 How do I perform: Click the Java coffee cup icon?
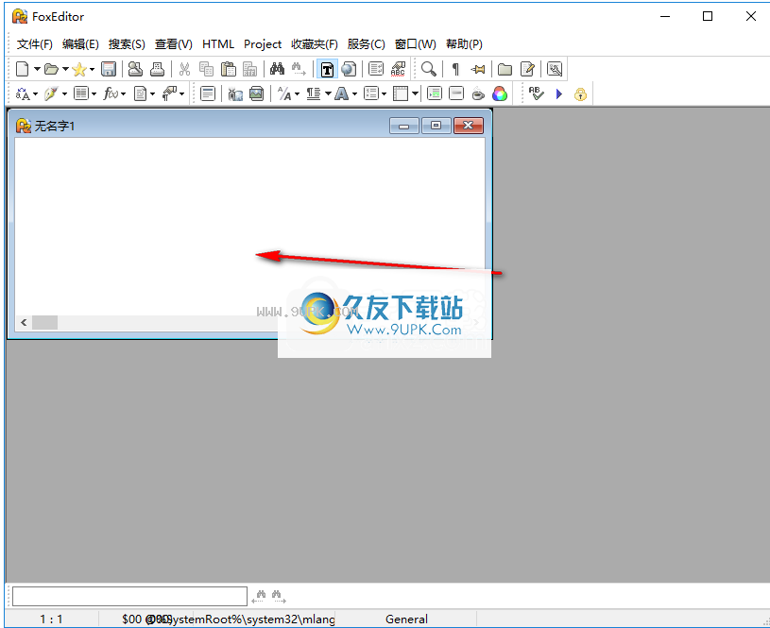tap(478, 93)
